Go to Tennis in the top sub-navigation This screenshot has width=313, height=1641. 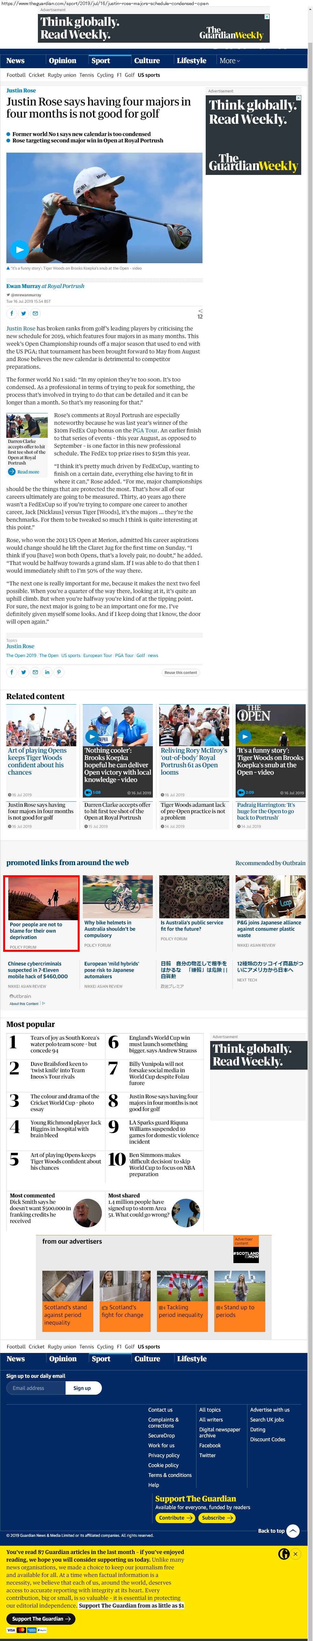(87, 75)
